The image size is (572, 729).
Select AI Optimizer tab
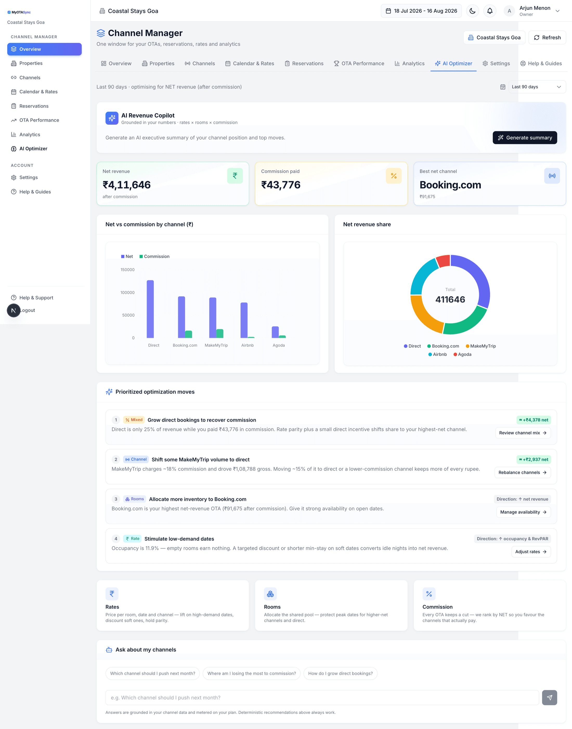tap(453, 63)
